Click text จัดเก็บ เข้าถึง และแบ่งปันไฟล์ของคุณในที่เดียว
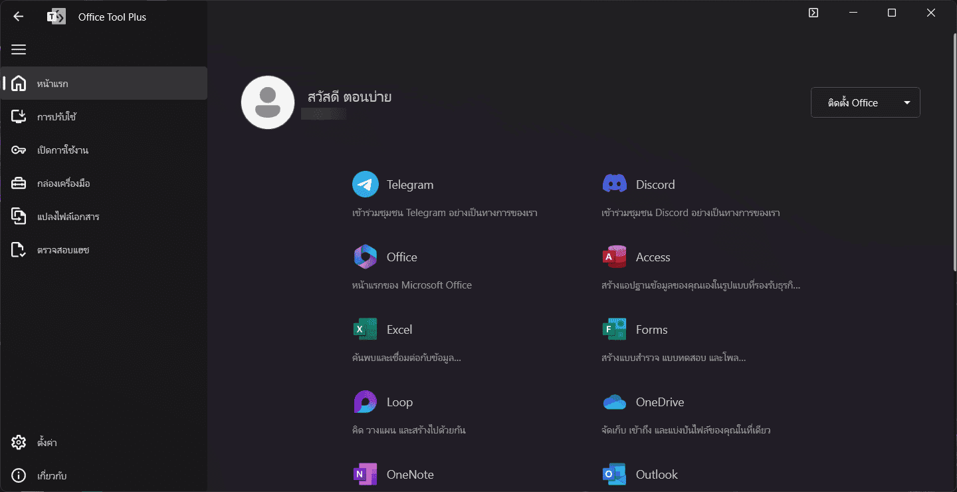This screenshot has width=957, height=492. click(686, 430)
